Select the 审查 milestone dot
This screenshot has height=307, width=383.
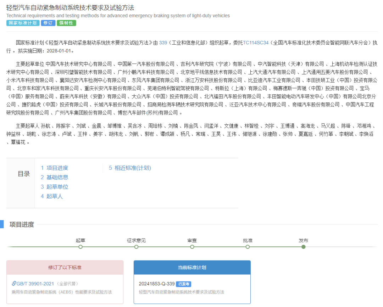(192, 246)
